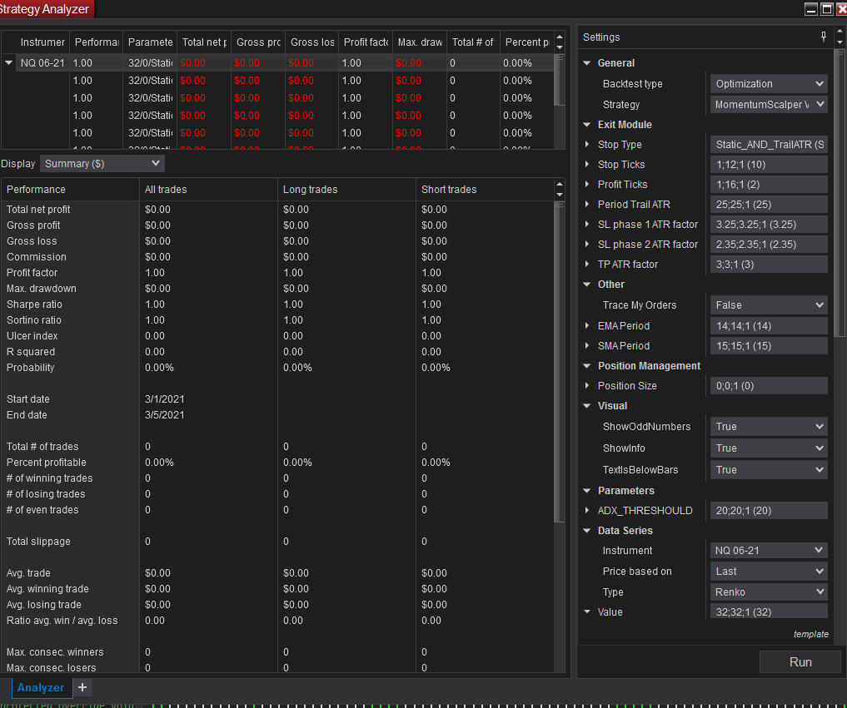The width and height of the screenshot is (847, 708).
Task: Expand the SL phase 2 ATR factor
Action: 587,245
